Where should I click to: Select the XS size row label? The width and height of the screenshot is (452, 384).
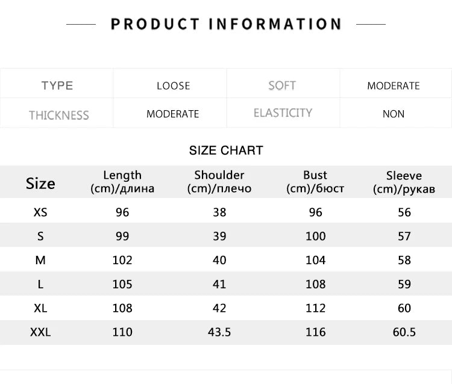pos(40,212)
